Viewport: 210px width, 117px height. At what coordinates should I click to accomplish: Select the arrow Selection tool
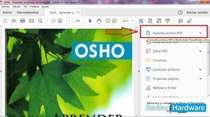click(90, 21)
